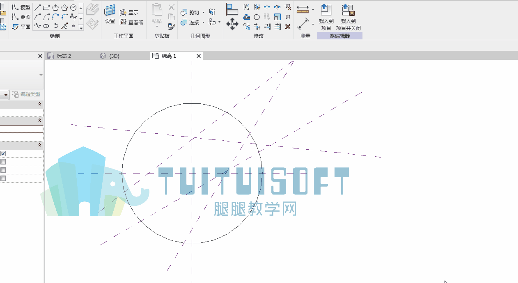518x283 pixels.
Task: Select the Mirror Pick Axis tool
Action: 246,7
